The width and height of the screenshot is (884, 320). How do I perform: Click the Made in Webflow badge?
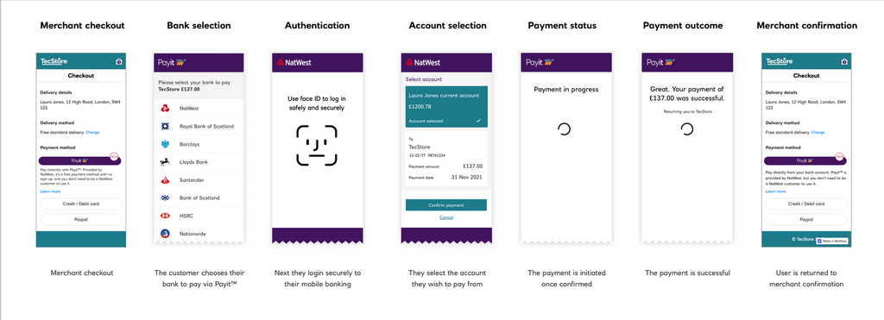pyautogui.click(x=831, y=241)
